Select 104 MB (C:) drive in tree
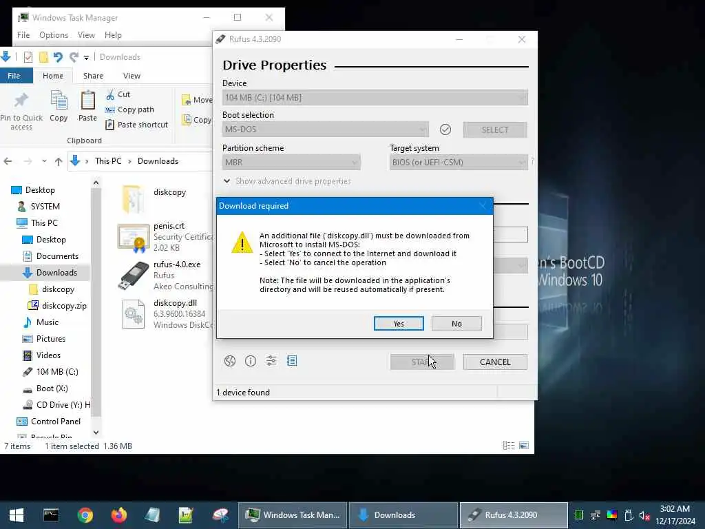Image resolution: width=705 pixels, height=529 pixels. (x=57, y=371)
